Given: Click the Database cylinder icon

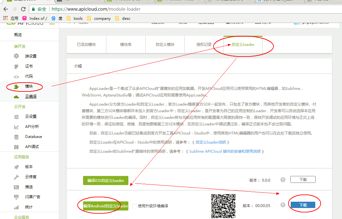Looking at the screenshot, I should [x=16, y=137].
